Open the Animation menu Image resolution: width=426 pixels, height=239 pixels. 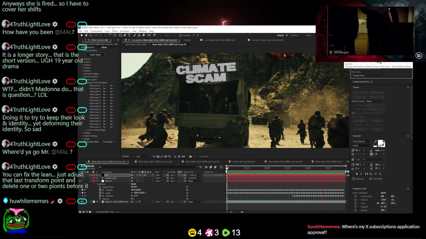[125, 31]
